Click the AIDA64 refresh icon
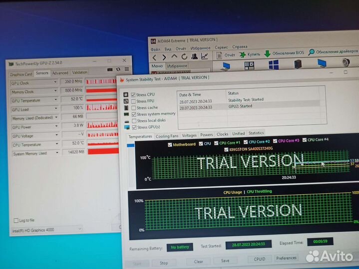Viewport: 359px width, 269px height. pos(184,57)
